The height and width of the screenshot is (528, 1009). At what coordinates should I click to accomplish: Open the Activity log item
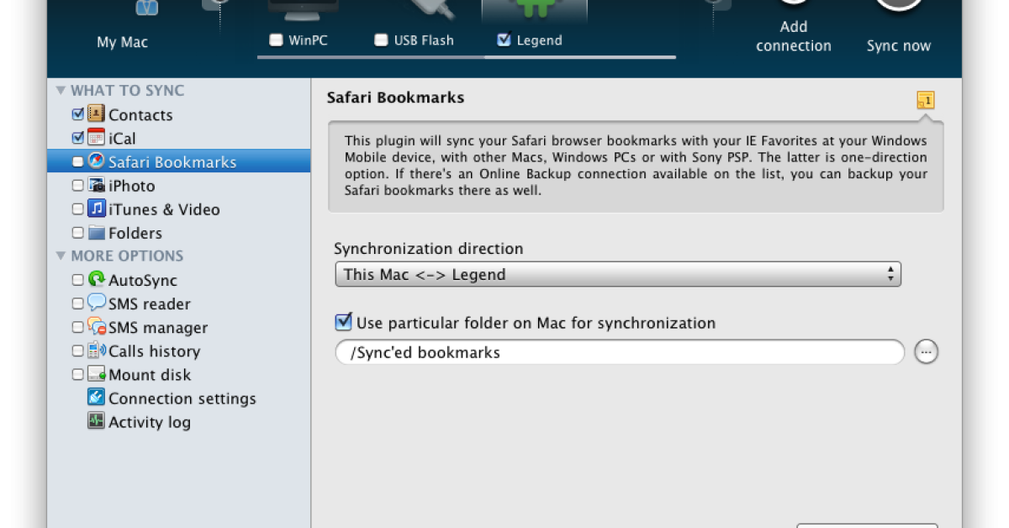tap(149, 422)
